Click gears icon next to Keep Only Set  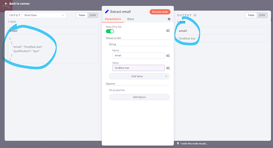168,30
